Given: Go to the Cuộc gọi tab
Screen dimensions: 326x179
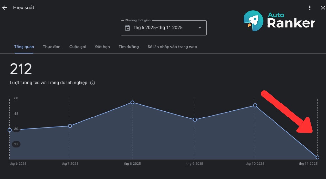Looking at the screenshot, I should click(x=78, y=47).
